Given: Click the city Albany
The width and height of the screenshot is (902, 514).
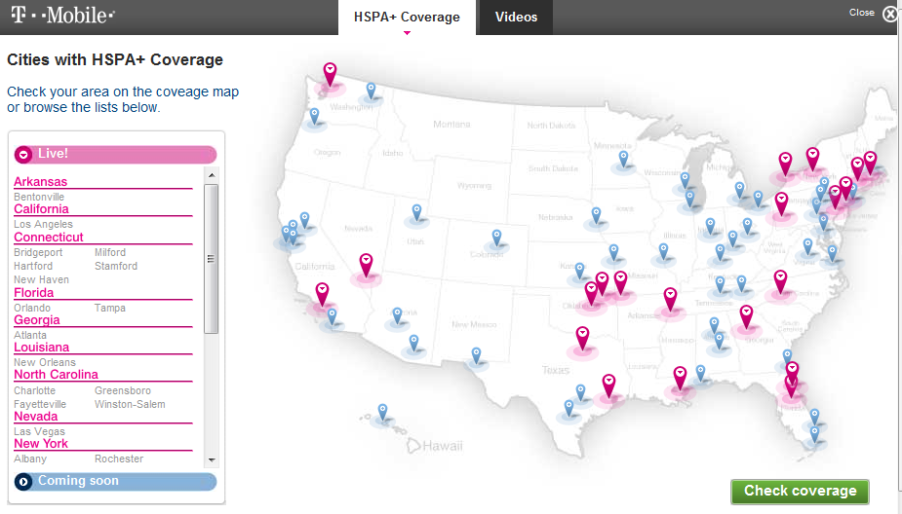Looking at the screenshot, I should [x=30, y=459].
